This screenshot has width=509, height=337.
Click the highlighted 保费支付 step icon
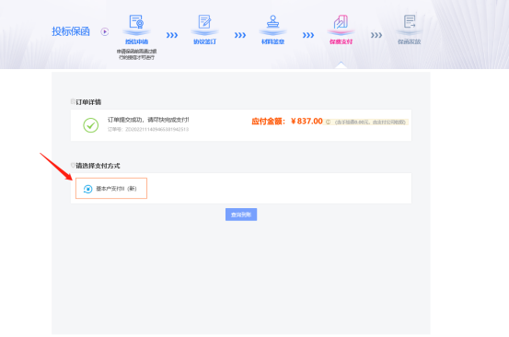(341, 22)
